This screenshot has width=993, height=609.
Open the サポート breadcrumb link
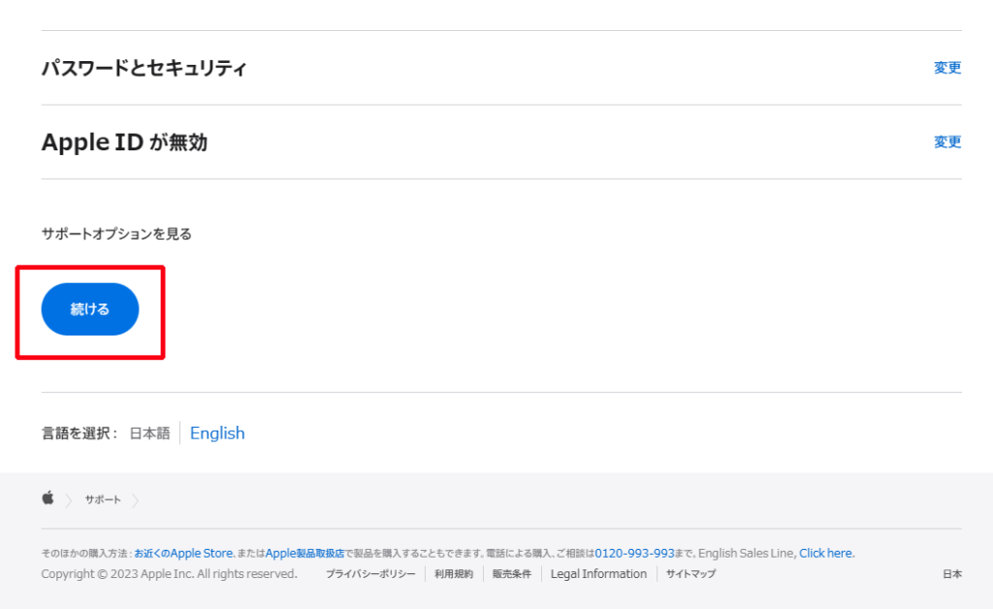(x=103, y=499)
